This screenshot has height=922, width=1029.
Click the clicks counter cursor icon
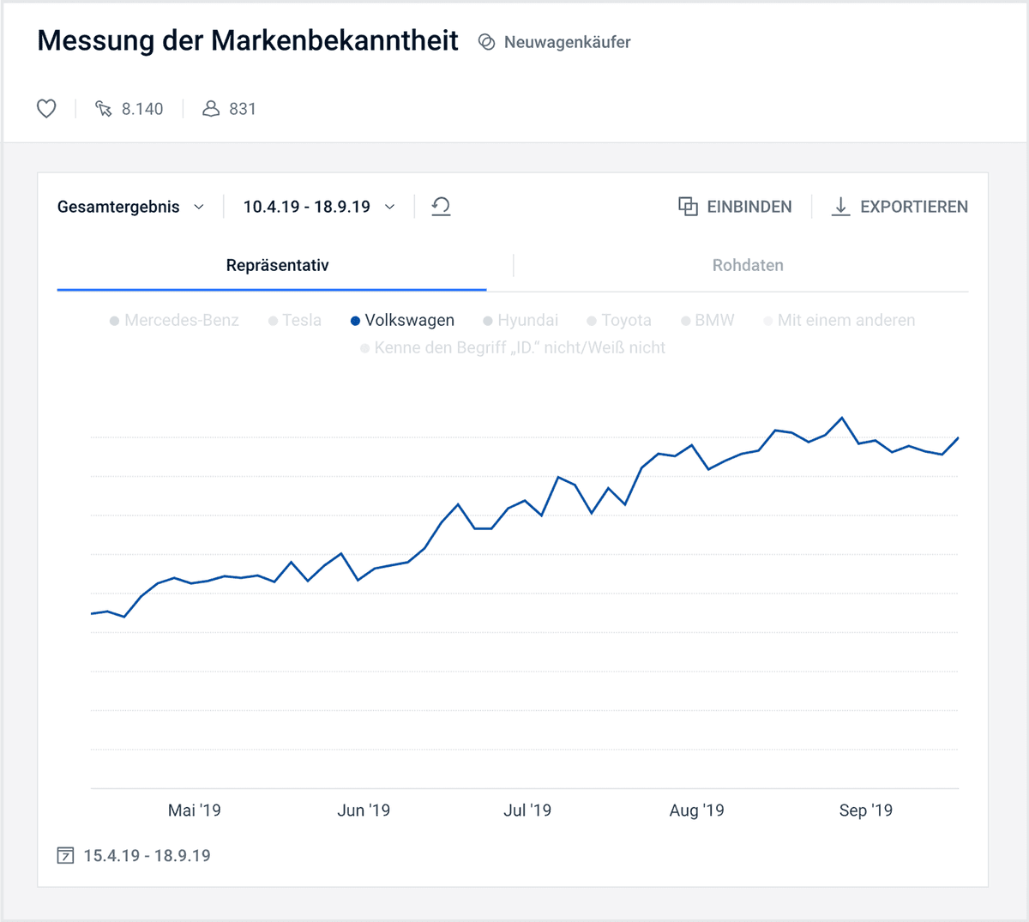(x=104, y=109)
